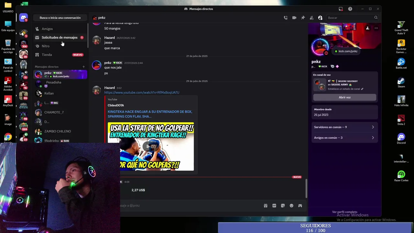Open Grand Theft Auto V shortcut
Viewport: 414px width, 233px height.
[x=401, y=28]
